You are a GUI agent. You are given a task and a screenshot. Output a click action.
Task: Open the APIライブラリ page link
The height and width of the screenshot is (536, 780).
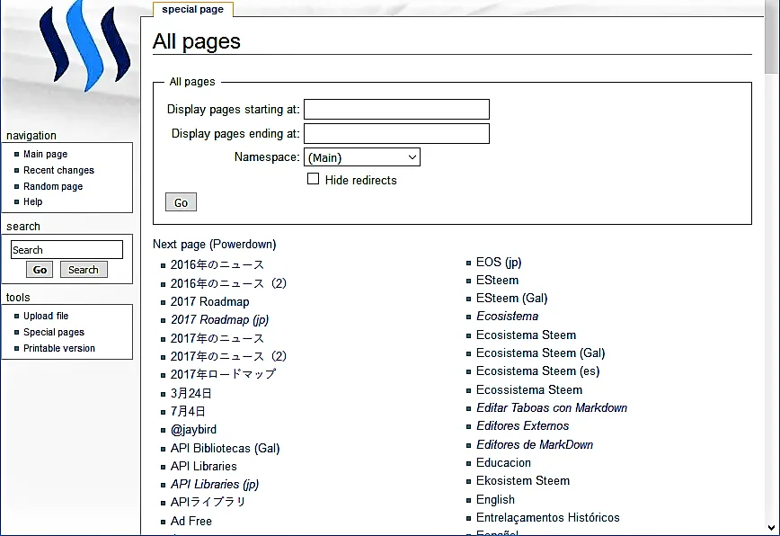[x=208, y=502]
